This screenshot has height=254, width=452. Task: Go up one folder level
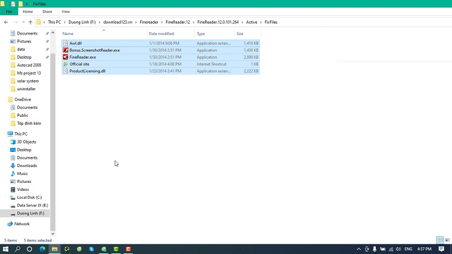tap(31, 22)
